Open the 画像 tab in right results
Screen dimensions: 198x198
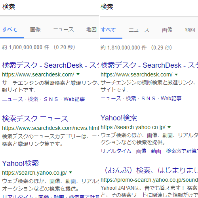[167, 30]
